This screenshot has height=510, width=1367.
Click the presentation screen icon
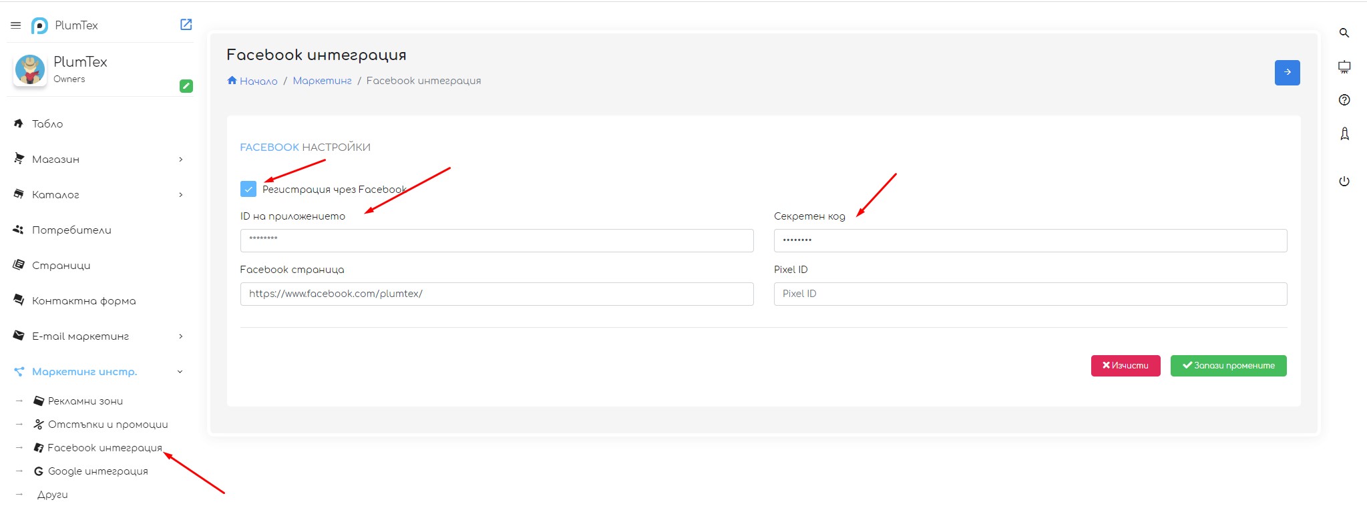[x=1344, y=67]
